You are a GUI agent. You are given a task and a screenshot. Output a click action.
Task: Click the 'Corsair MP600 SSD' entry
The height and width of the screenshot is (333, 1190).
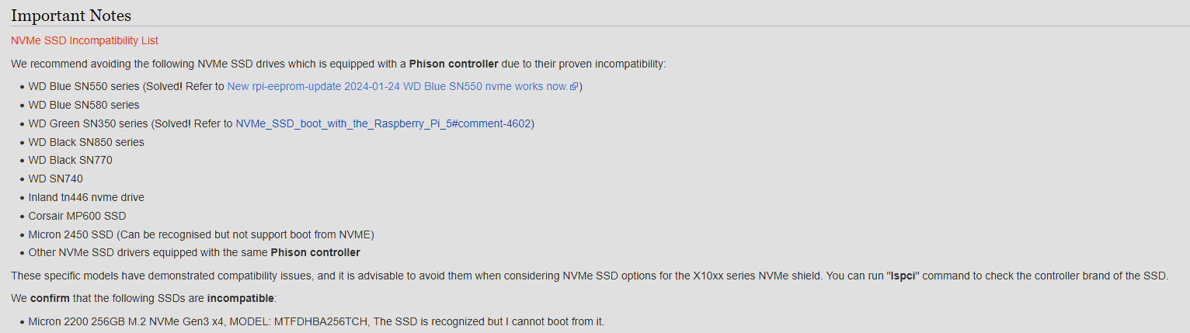tap(77, 216)
